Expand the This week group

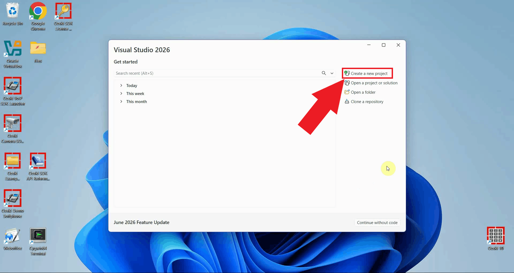(x=121, y=93)
